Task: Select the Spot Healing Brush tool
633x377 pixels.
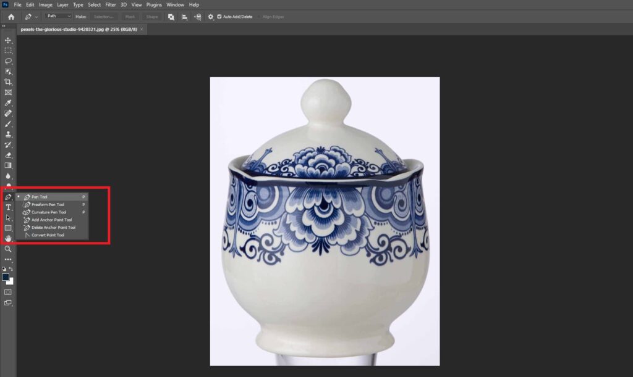Action: 8,114
